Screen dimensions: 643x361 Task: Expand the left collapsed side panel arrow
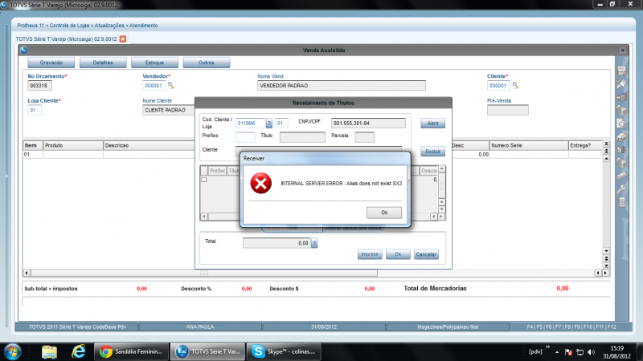[x=6, y=176]
